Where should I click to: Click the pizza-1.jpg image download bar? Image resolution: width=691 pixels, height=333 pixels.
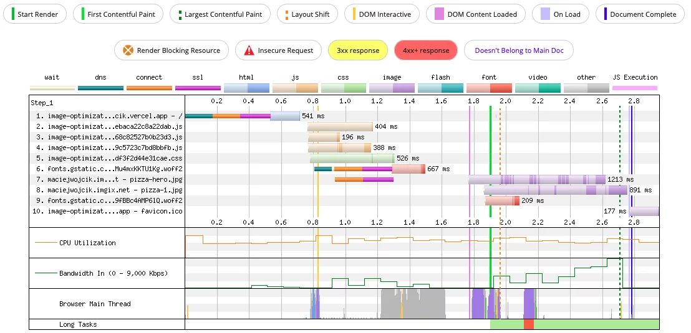tap(555, 190)
